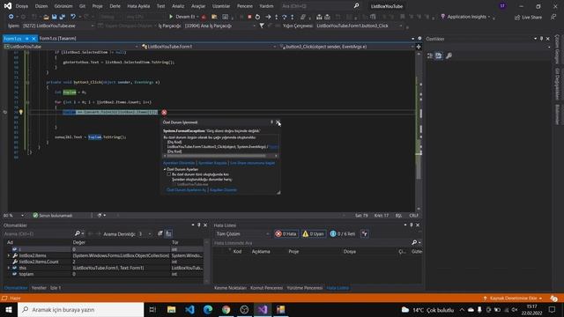Click the Step Out icon
564x317 pixels.
tap(292, 17)
